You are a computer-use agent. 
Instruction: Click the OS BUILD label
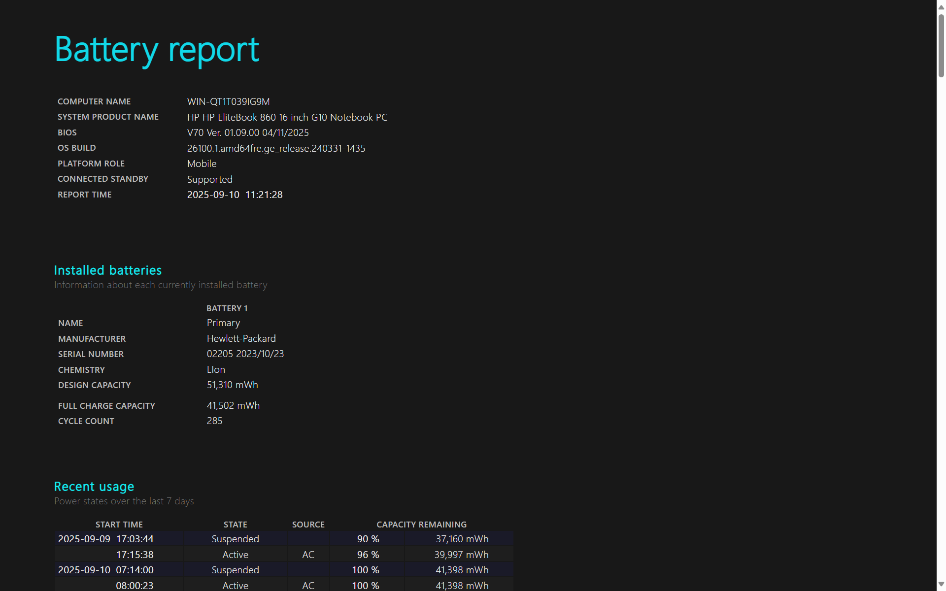tap(76, 148)
